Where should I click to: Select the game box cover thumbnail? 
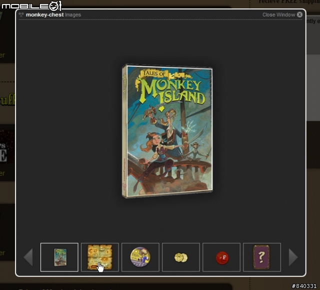coord(59,257)
